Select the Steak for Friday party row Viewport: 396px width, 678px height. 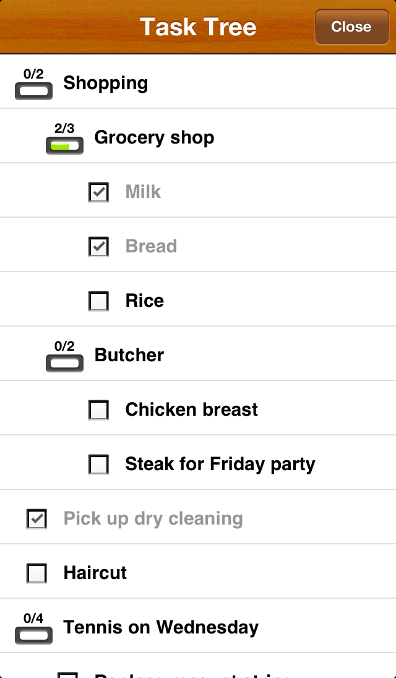pyautogui.click(x=220, y=464)
